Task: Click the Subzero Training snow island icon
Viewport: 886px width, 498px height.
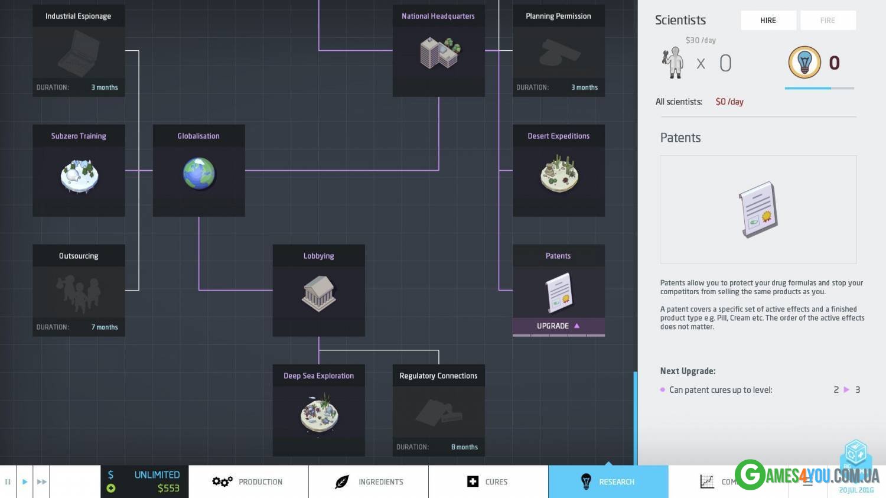Action: click(x=79, y=176)
